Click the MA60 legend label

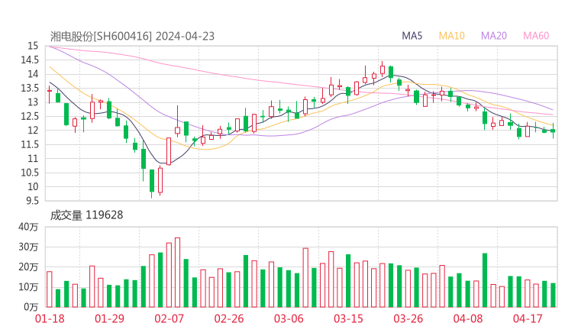[536, 36]
